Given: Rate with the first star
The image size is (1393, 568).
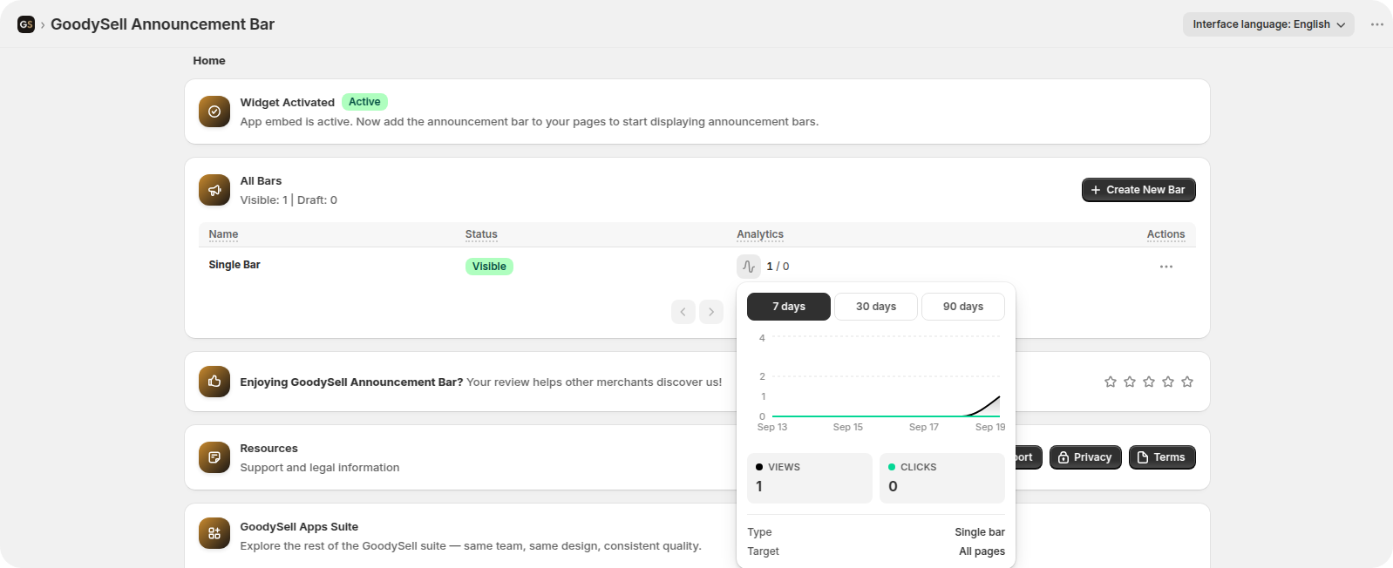Looking at the screenshot, I should click(x=1111, y=382).
